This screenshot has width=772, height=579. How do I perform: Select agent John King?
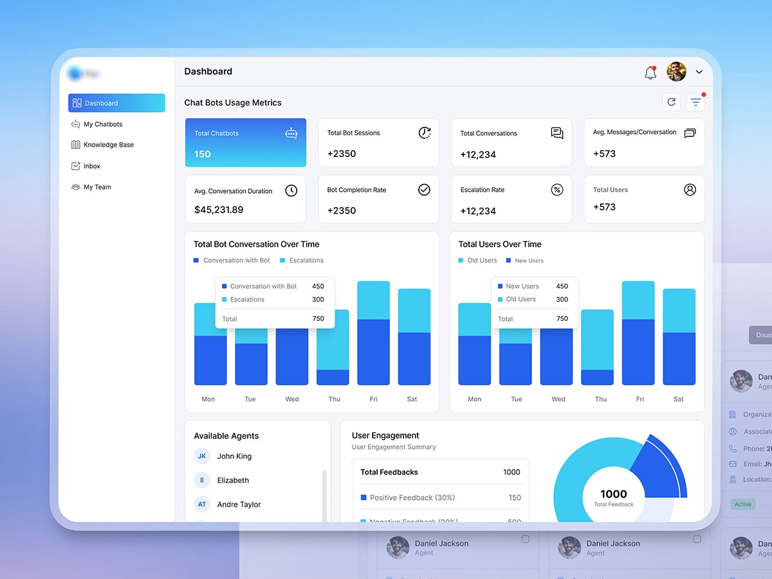(234, 456)
